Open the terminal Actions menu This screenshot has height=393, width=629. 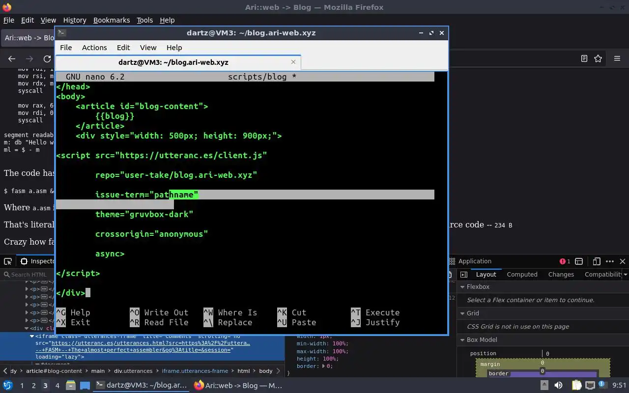(x=94, y=48)
